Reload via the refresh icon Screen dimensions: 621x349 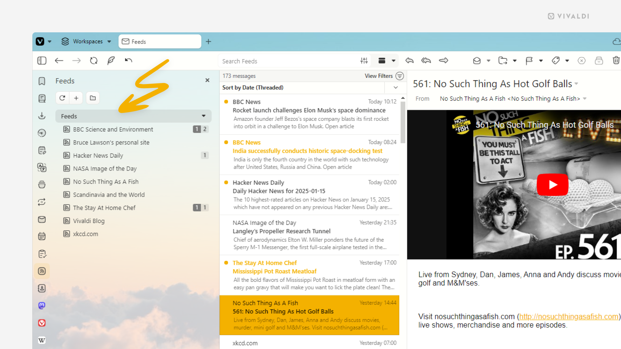[x=94, y=61]
